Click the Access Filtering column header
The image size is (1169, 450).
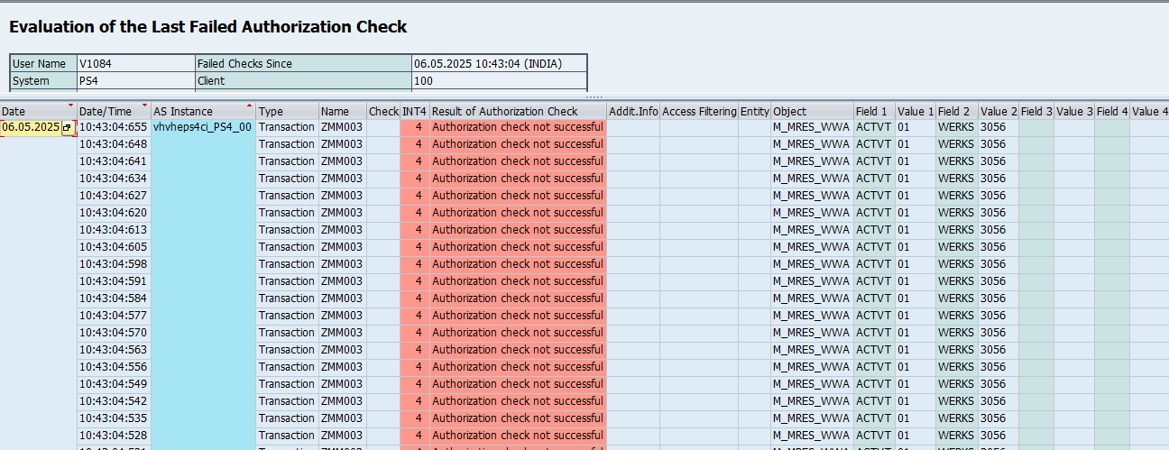pos(699,112)
